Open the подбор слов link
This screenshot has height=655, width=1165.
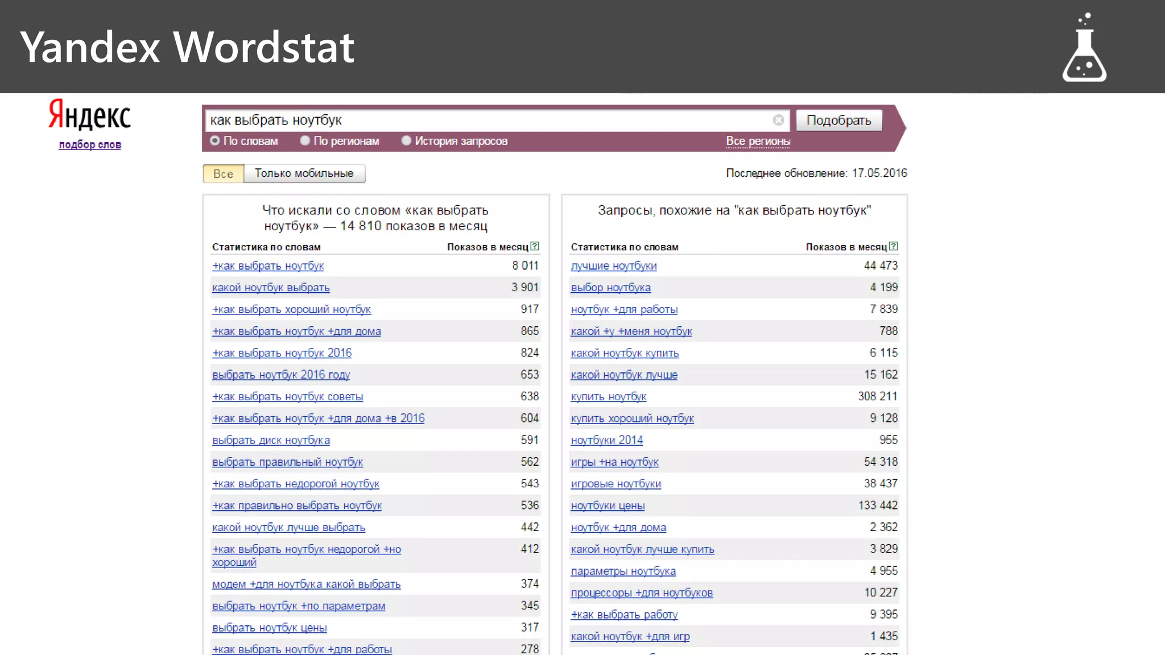point(90,144)
